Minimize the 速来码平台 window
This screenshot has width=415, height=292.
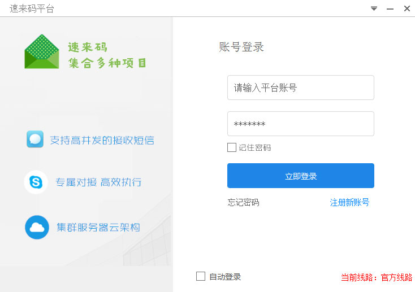tap(390, 8)
